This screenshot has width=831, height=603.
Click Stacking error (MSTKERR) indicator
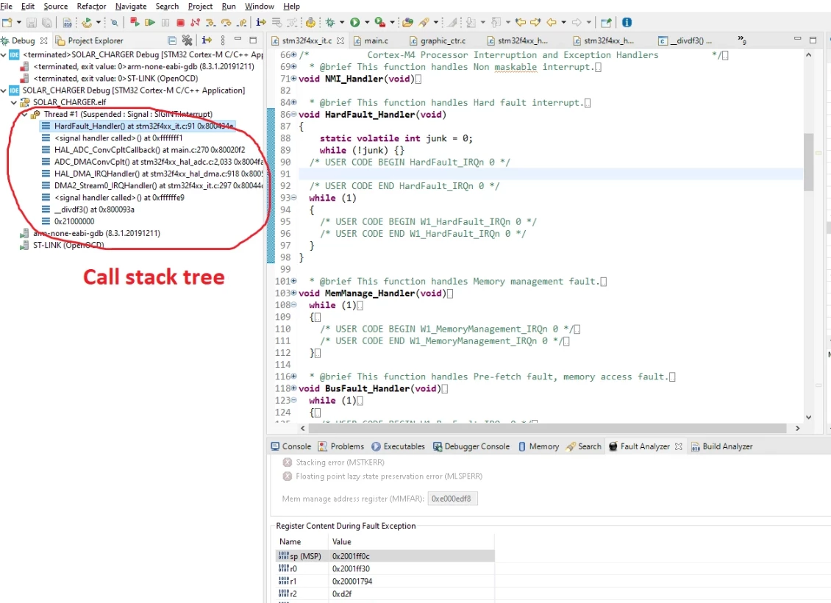tap(334, 462)
